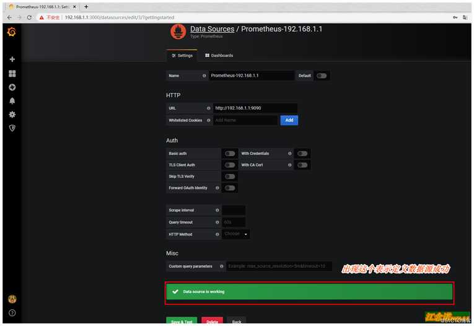The width and height of the screenshot is (474, 326).
Task: Click the red Delete button
Action: [212, 321]
